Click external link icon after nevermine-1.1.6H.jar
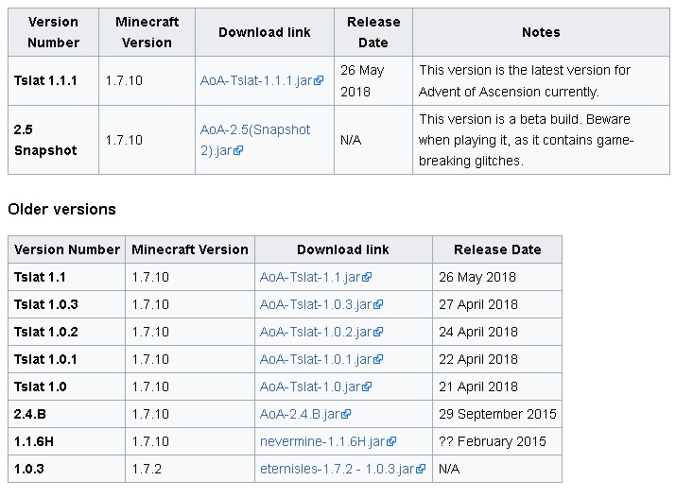This screenshot has width=676, height=498. 391,441
